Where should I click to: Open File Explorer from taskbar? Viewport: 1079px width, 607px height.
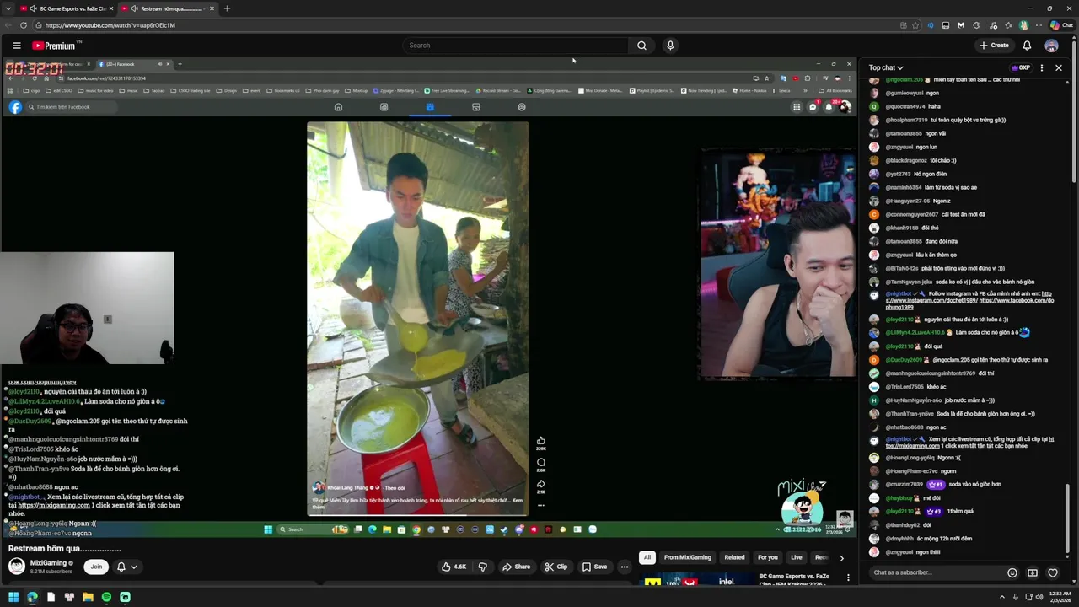click(x=88, y=597)
